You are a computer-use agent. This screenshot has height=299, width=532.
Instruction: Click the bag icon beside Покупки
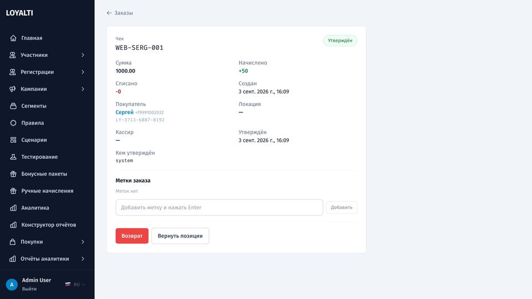click(13, 242)
